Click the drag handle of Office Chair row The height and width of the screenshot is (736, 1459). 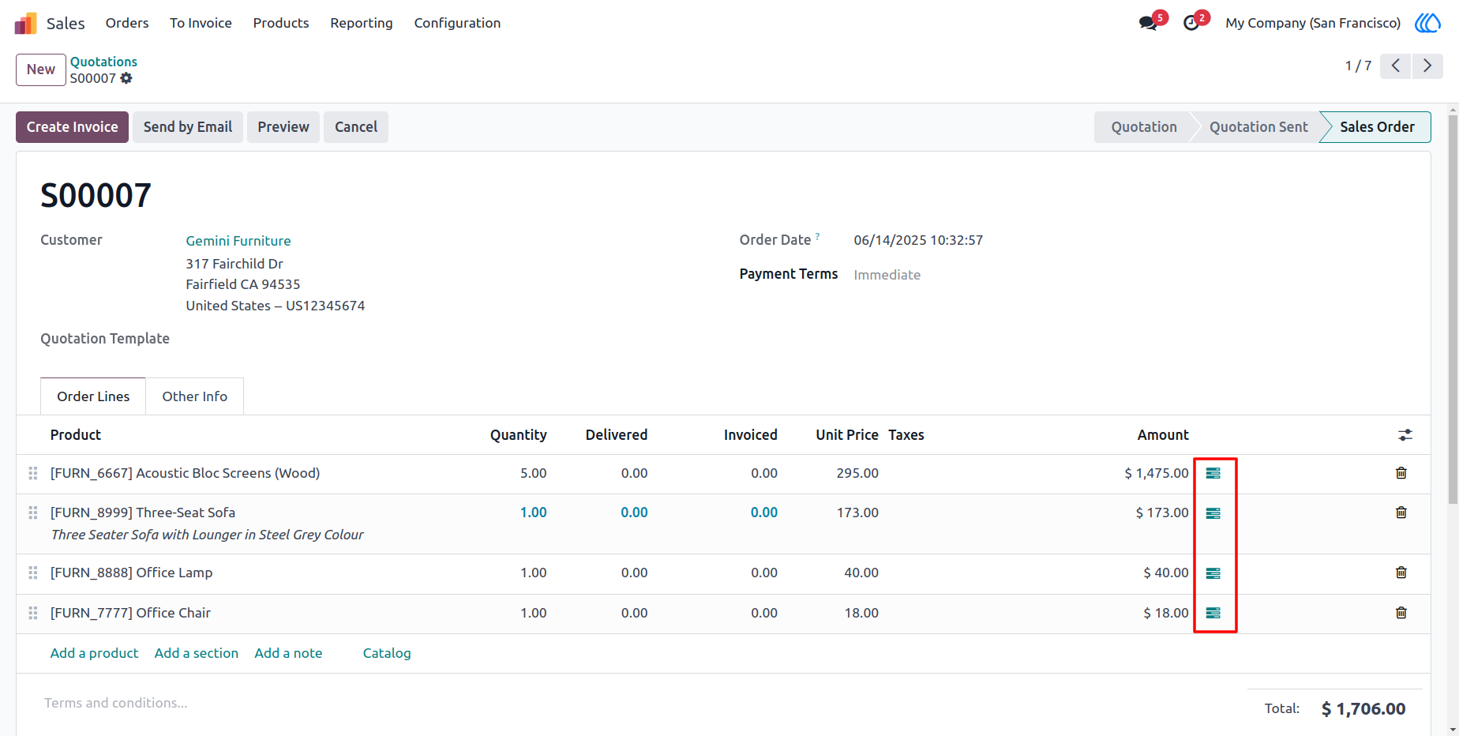tap(33, 613)
